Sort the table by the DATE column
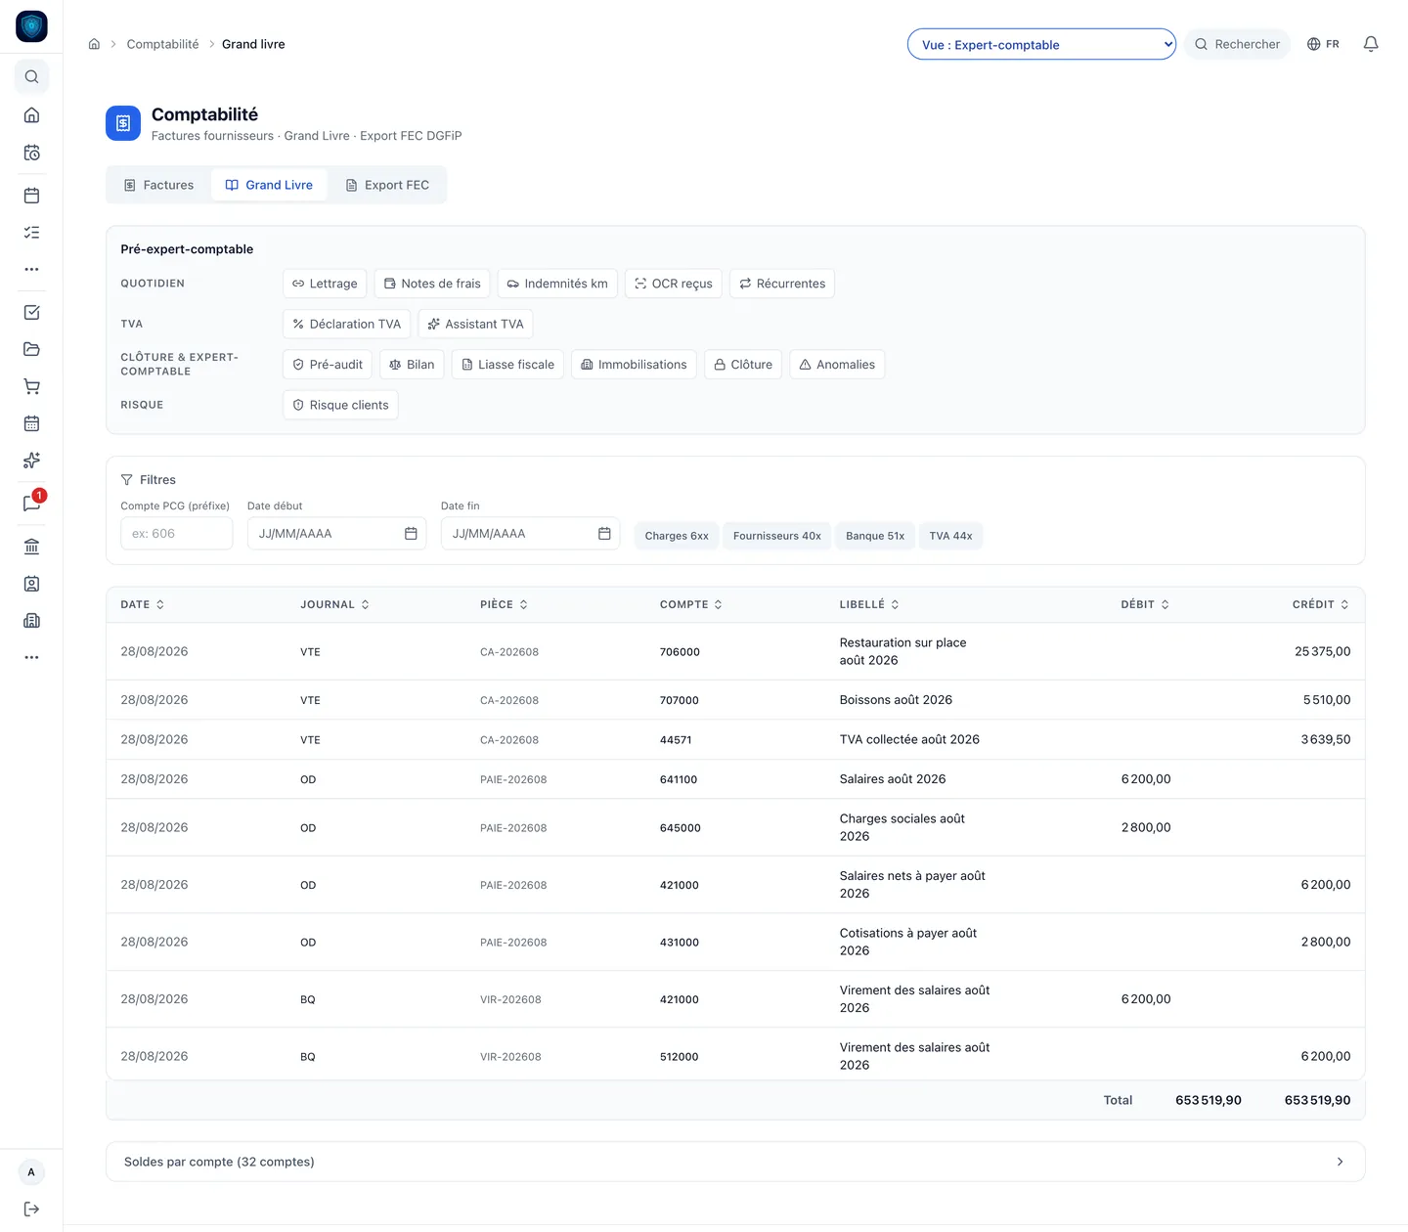 [x=143, y=604]
